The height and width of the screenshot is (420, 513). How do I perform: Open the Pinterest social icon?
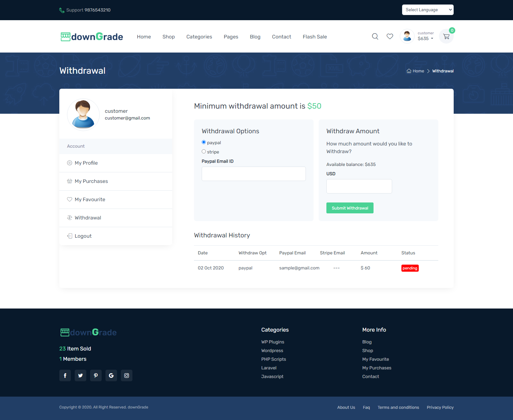tap(96, 375)
